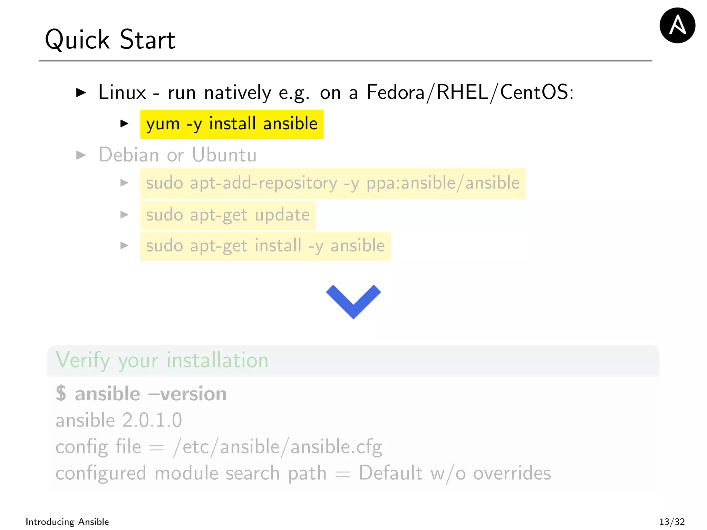Click the $ ansible –version command line
Screen dimensions: 707x530
(141, 394)
